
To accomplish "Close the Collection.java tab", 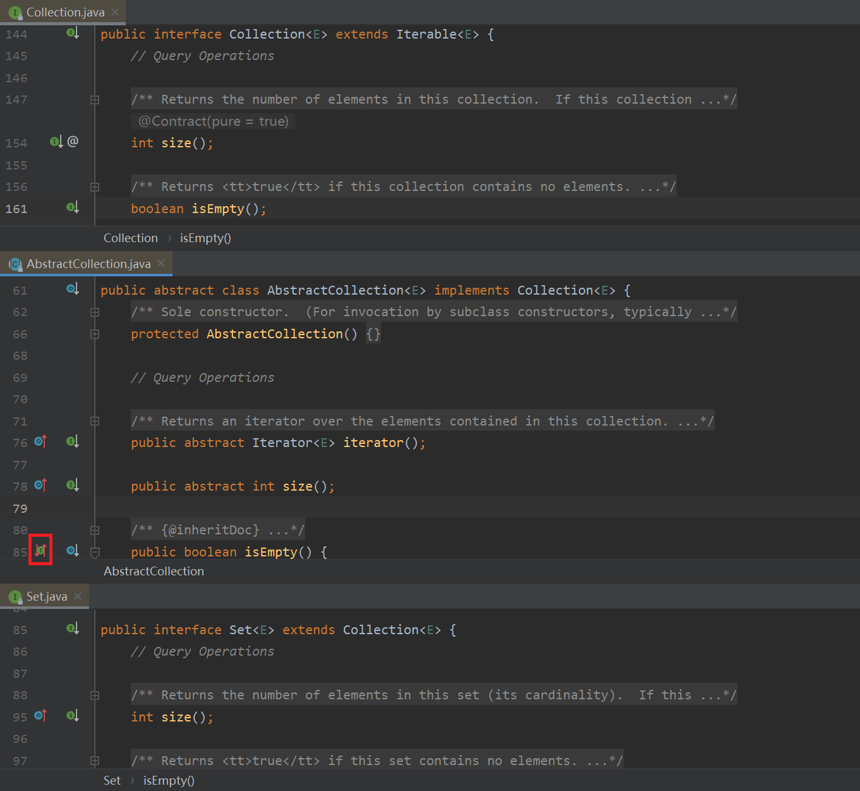I will (x=115, y=12).
